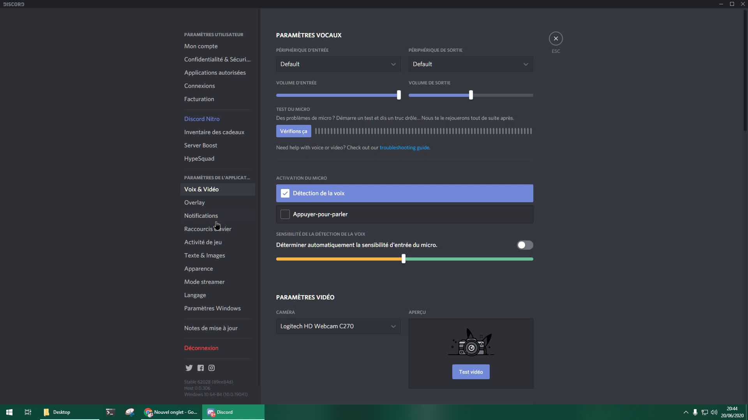The height and width of the screenshot is (420, 748).
Task: Open the Caméra dropdown showing Logitech webcam
Action: click(x=338, y=326)
